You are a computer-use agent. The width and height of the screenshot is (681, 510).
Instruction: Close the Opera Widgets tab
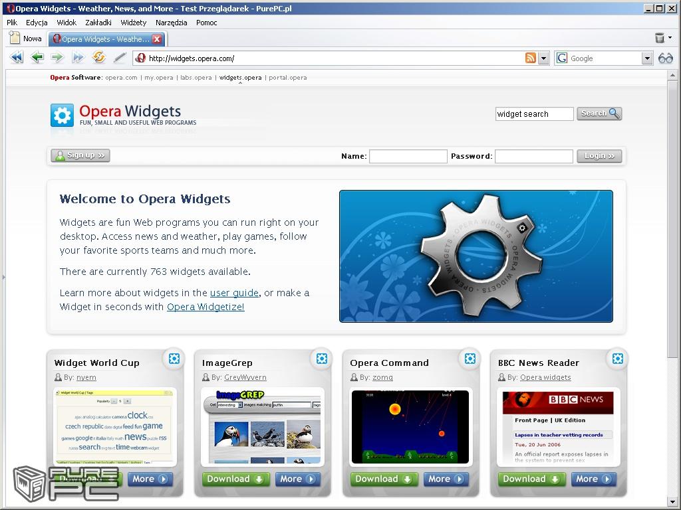pyautogui.click(x=157, y=39)
